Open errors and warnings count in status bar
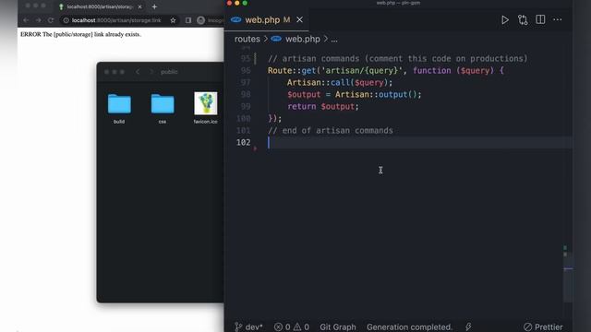This screenshot has width=591, height=332. (292, 326)
